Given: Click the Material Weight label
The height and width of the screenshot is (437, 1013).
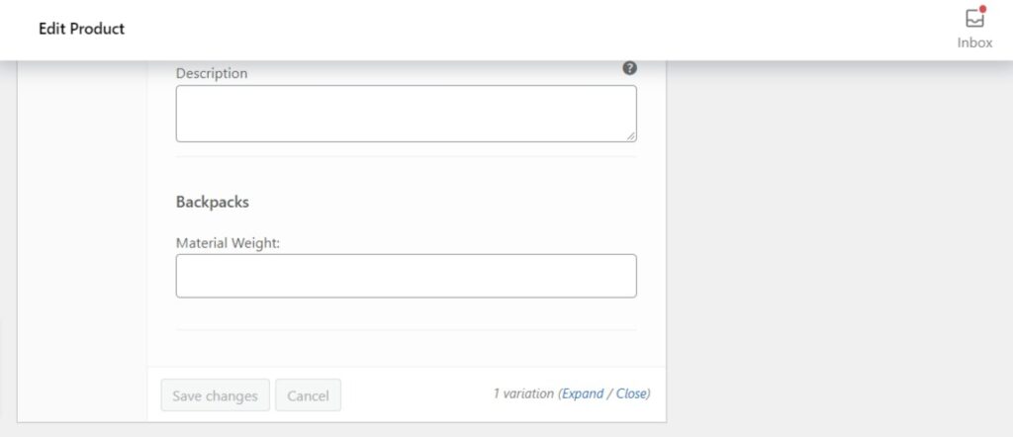Looking at the screenshot, I should 229,242.
